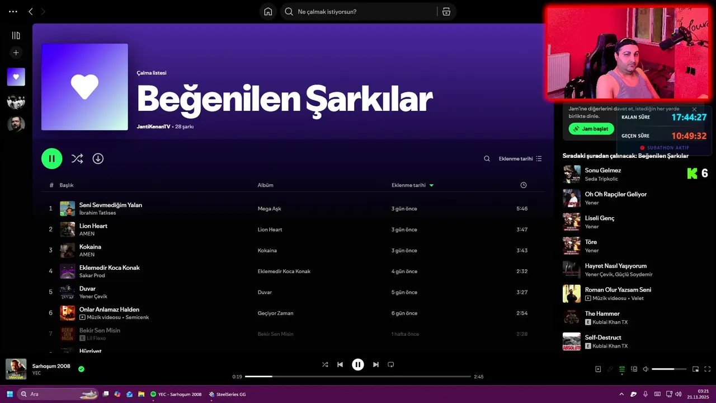Select Eklemedir Koca Konak track
Image resolution: width=716 pixels, height=403 pixels.
click(293, 271)
